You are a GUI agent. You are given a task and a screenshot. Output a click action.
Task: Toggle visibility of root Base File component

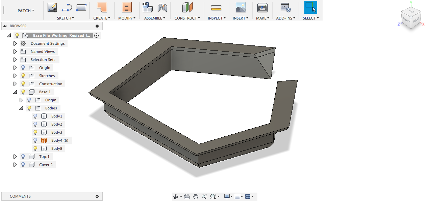(17, 35)
